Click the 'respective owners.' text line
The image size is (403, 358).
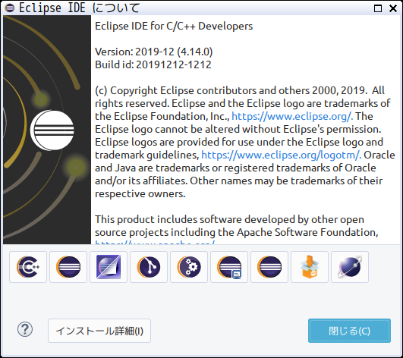coord(140,194)
